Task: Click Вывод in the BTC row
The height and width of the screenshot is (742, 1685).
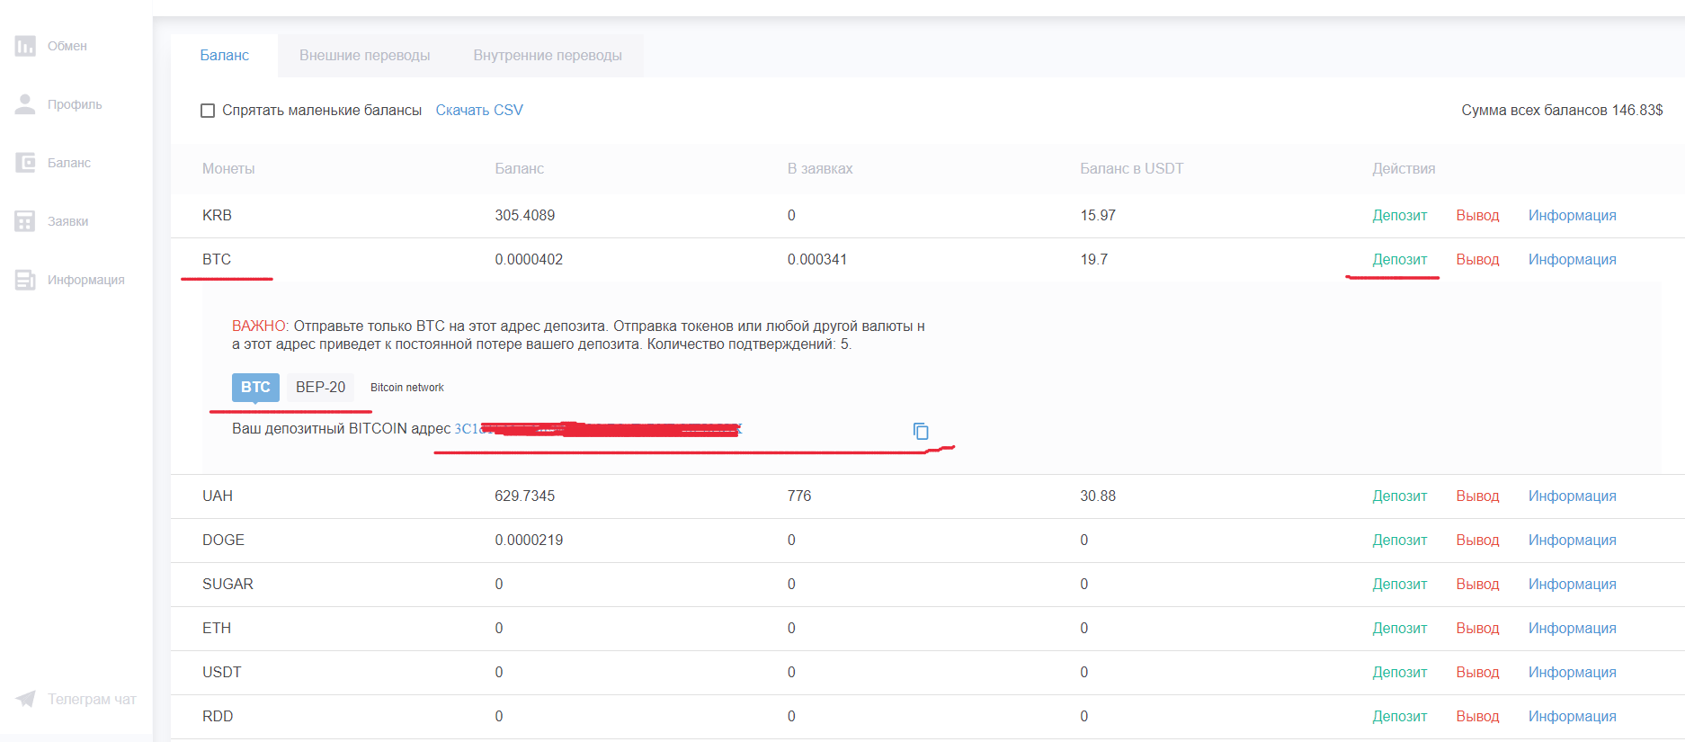Action: pyautogui.click(x=1477, y=260)
